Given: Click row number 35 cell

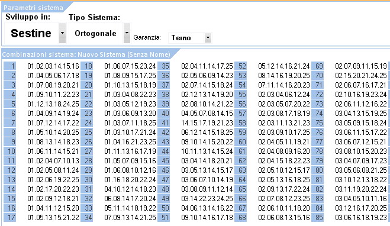Looking at the screenshot, I should (164, 66).
